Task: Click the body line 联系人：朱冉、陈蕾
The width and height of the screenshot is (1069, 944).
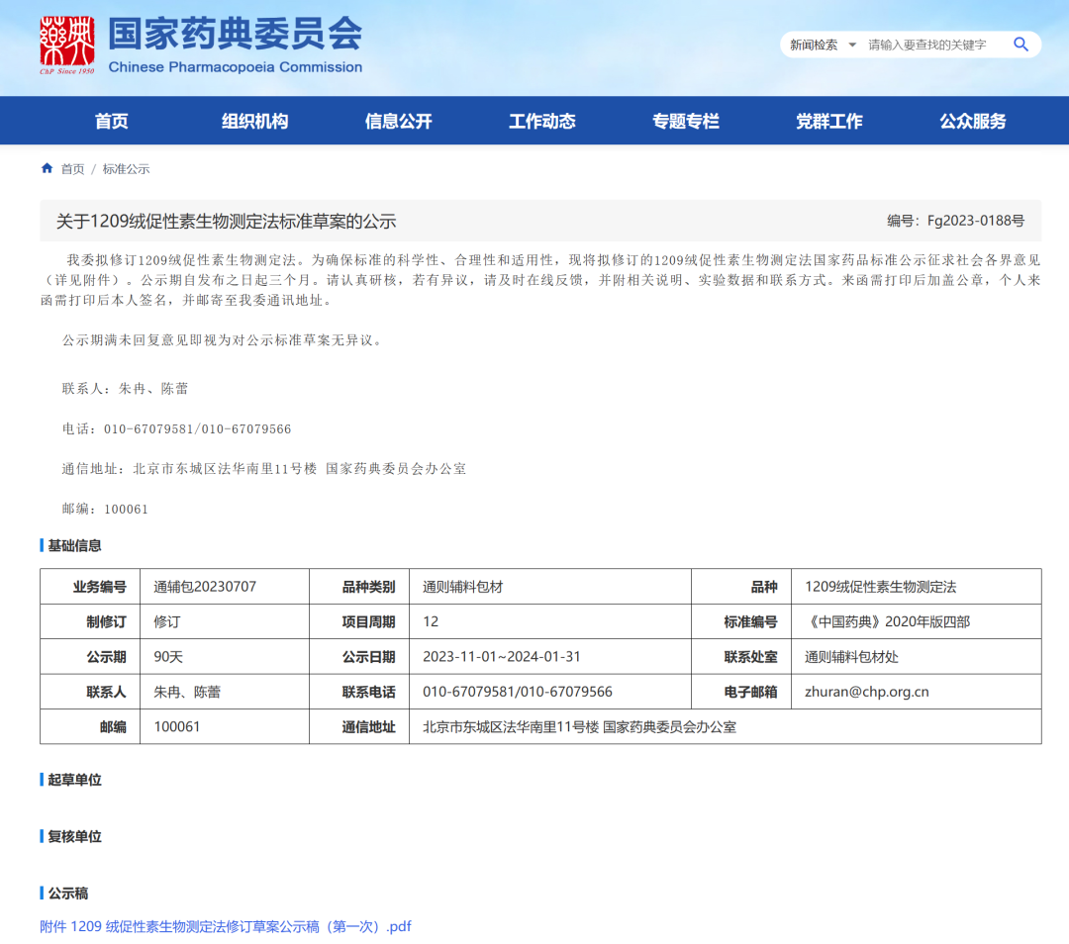Action: click(125, 389)
